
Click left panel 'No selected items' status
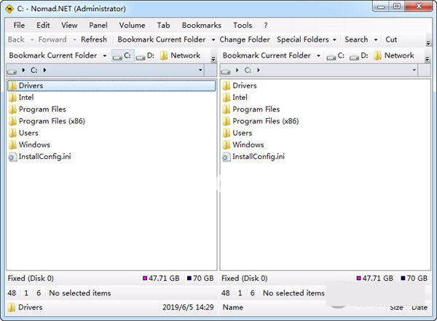click(80, 293)
